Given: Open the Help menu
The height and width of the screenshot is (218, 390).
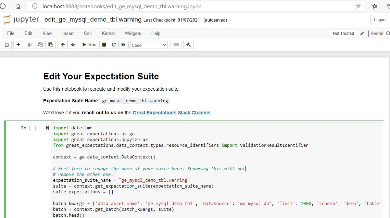Looking at the screenshot, I should pos(156,33).
